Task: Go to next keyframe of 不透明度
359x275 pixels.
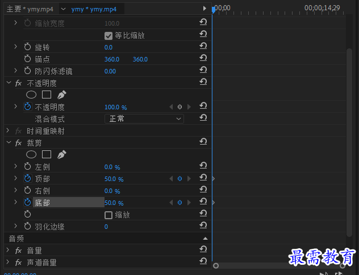Action: tap(189, 107)
